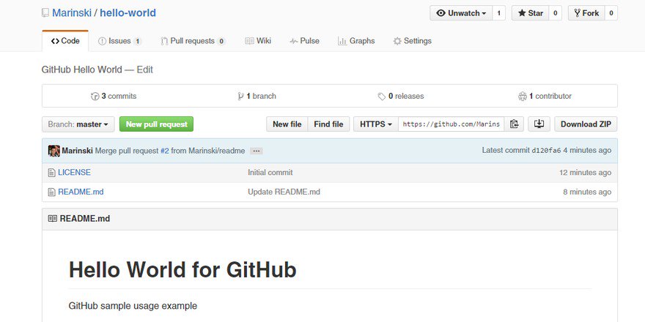
Task: Click the 8 minutes ago timestamp
Action: 587,192
